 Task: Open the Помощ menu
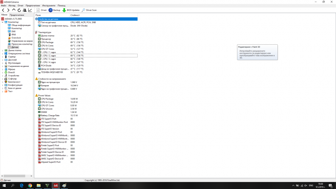[61, 6]
